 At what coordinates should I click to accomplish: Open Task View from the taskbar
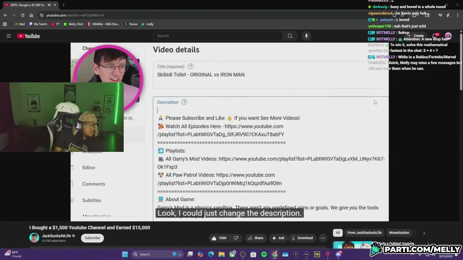pos(190,254)
